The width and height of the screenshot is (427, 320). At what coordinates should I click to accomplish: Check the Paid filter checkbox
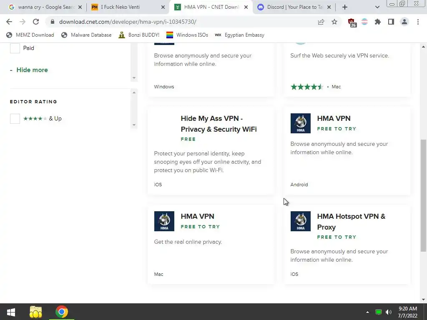coord(15,48)
